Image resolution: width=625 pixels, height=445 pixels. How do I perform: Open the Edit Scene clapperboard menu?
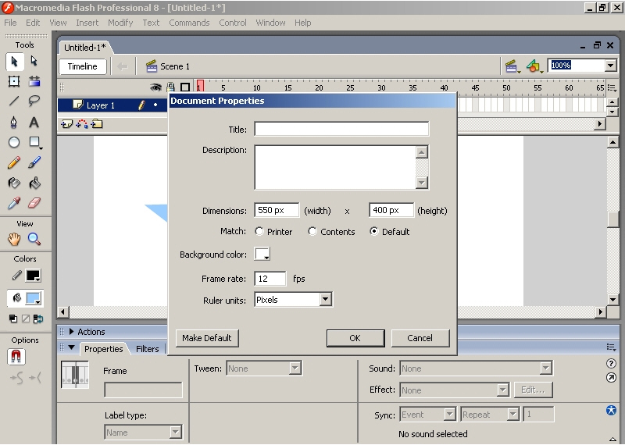[x=512, y=66]
